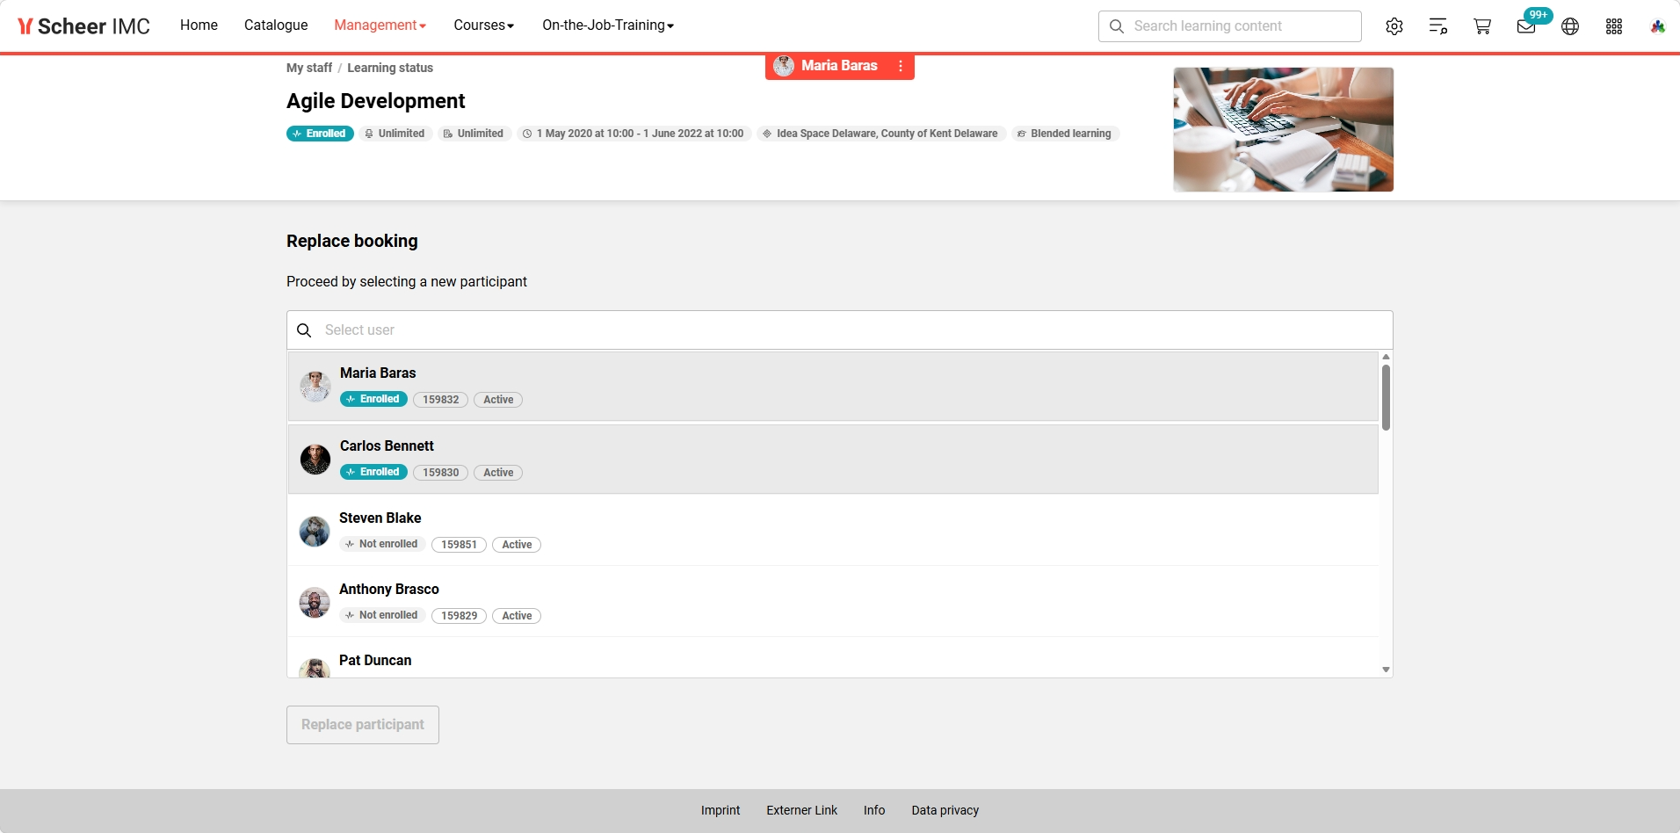Click Steven Blake's Not enrolled tag

382,545
